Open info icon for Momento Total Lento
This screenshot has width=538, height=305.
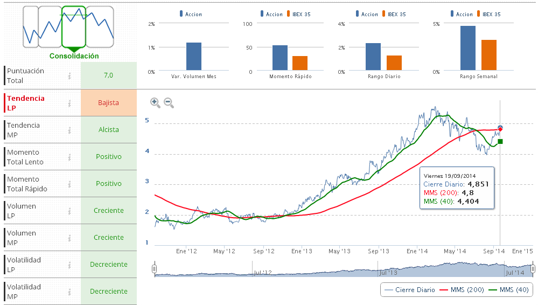pos(69,157)
